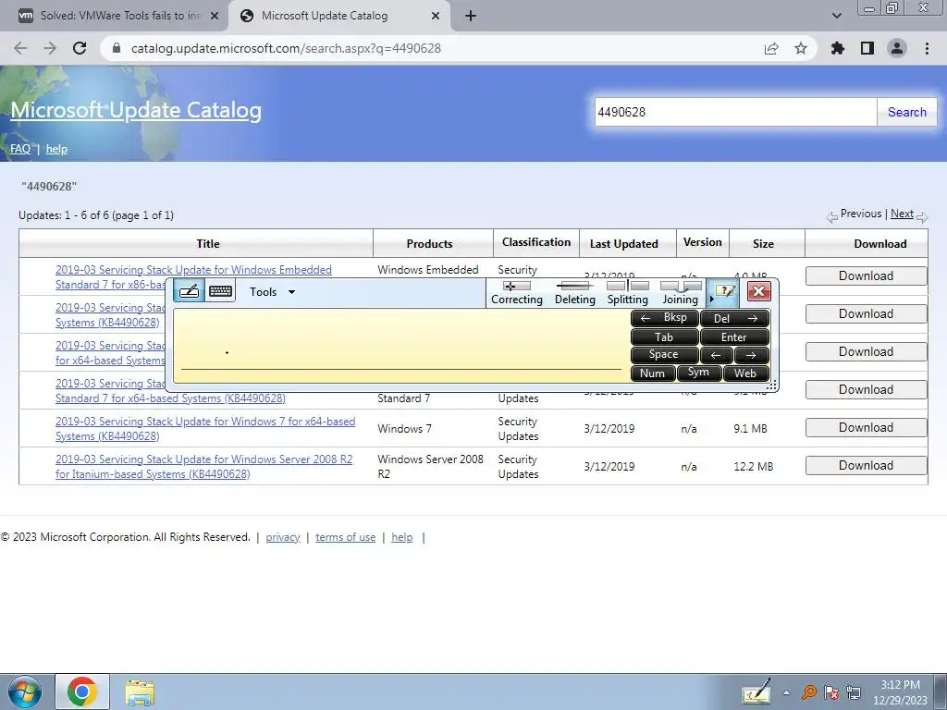Viewport: 947px width, 710px height.
Task: Select Microsoft Update Catalog tab
Action: tap(325, 16)
